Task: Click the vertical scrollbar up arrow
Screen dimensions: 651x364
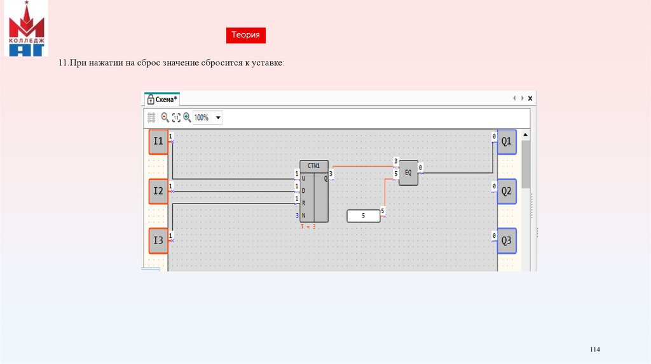Action: [x=526, y=134]
